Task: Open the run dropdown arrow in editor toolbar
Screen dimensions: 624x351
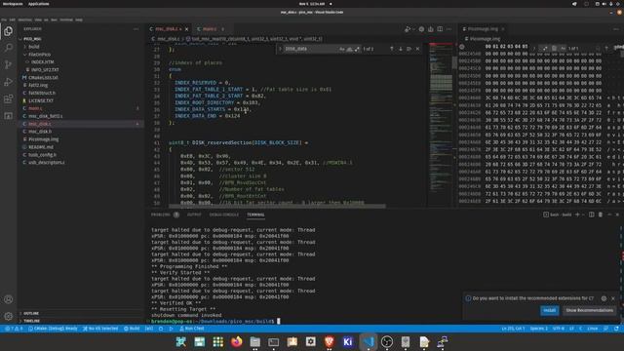Action: pyautogui.click(x=413, y=29)
